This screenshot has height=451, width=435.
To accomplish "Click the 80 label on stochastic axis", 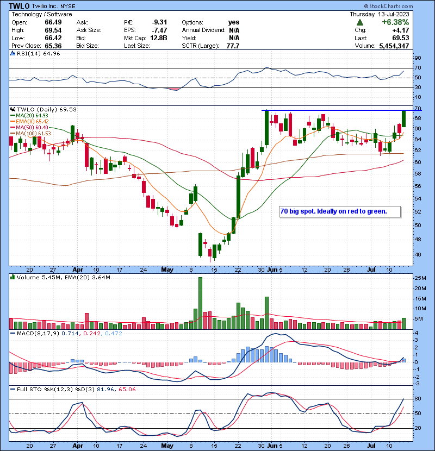I will pyautogui.click(x=418, y=399).
